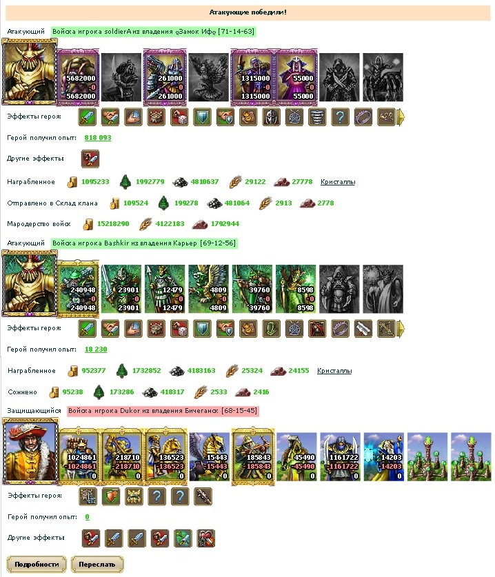Viewport: 495px width, 577px height.
Task: Open the hero experience link 818 093
Action: (x=97, y=138)
